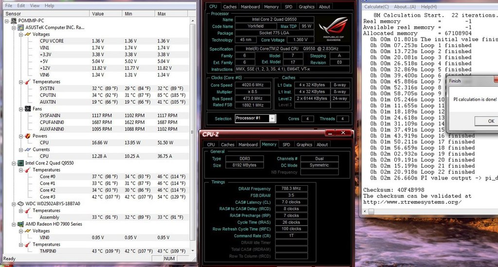Open the View menu in HWMonitor
Screen dimensions: 498x267
coord(35,5)
